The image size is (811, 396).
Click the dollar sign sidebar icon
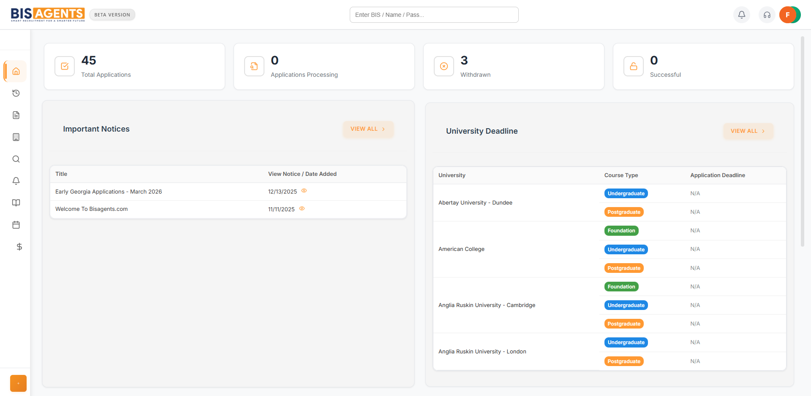click(x=19, y=247)
